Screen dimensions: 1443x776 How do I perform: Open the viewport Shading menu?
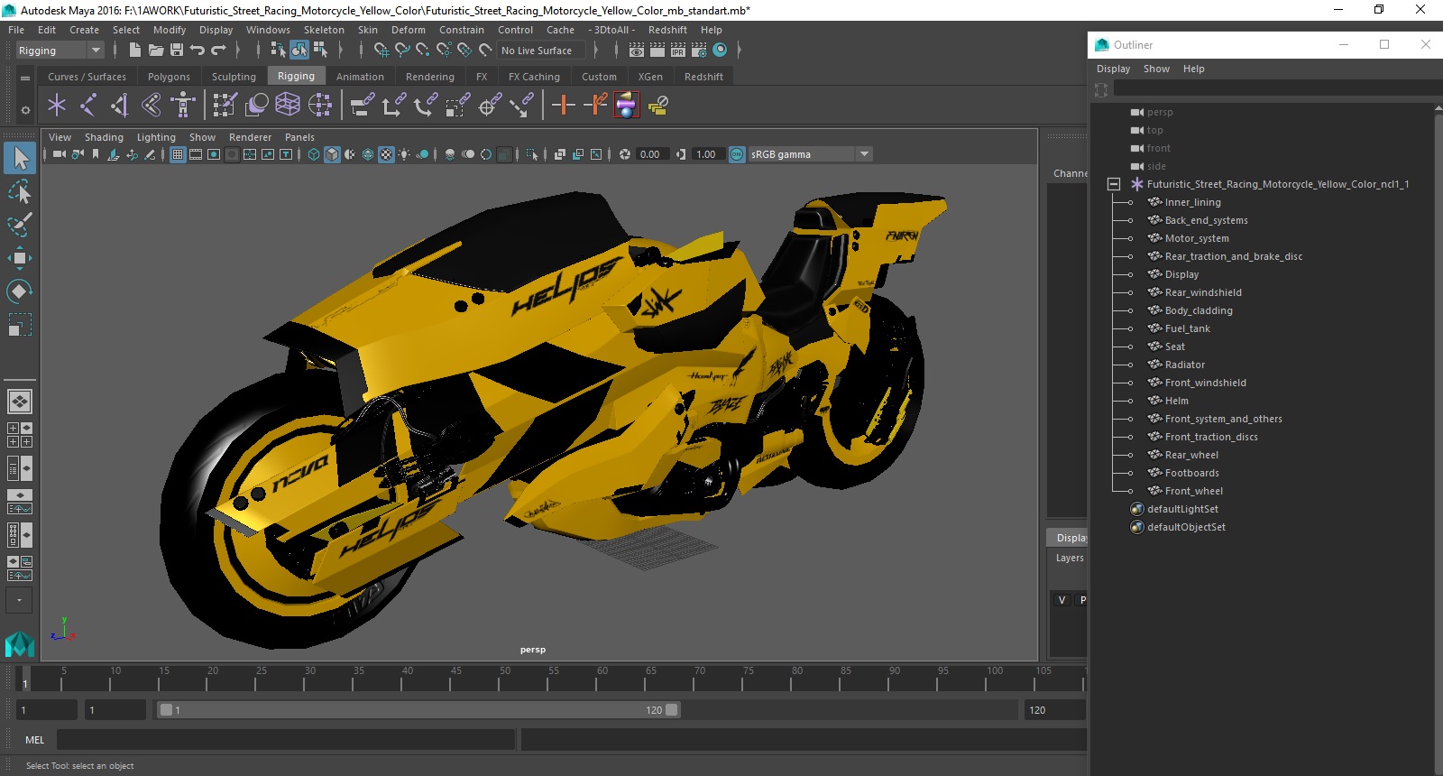click(104, 137)
